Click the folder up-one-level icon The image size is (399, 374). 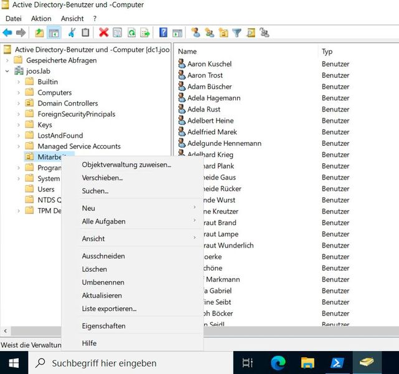coord(39,33)
